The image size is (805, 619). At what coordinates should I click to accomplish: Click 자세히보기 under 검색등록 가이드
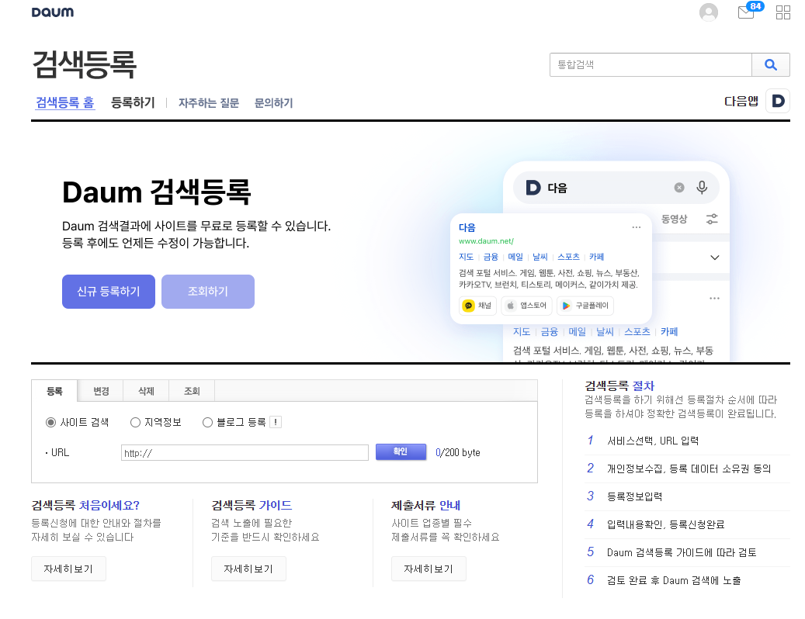click(248, 569)
